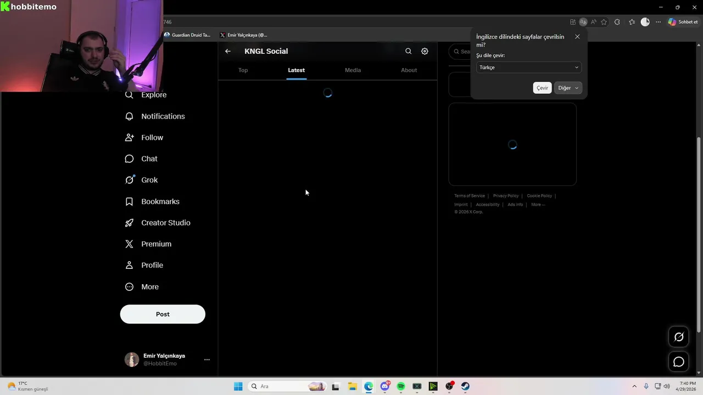Click the taskbar Ara search box
Image resolution: width=703 pixels, height=395 pixels.
click(x=287, y=386)
